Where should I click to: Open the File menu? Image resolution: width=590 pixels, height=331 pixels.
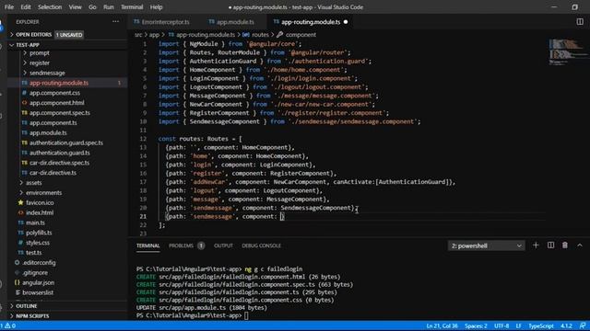(x=9, y=7)
